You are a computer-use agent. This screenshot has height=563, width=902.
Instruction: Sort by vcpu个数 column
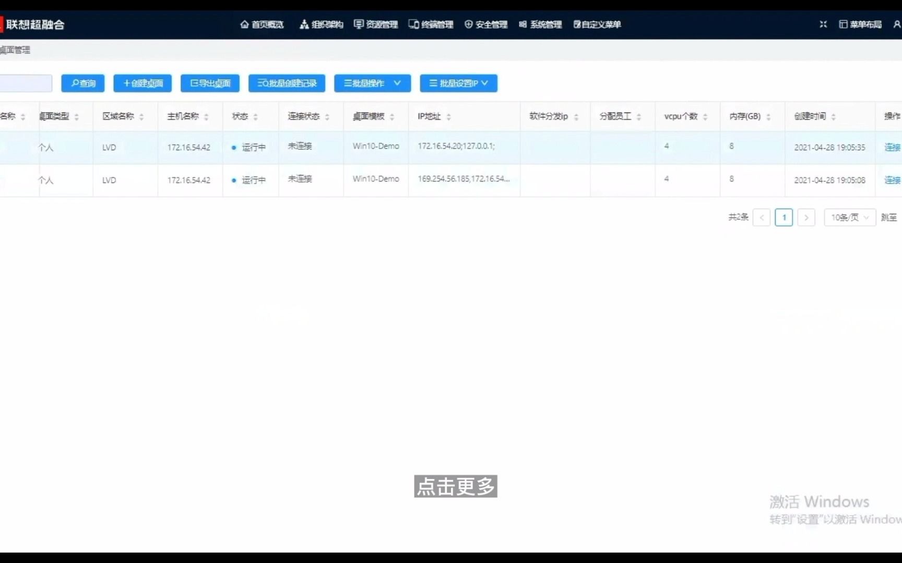click(x=705, y=117)
